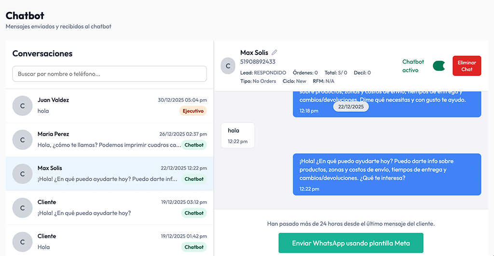
Task: Click the avatar beside Max Solis header
Action: pyautogui.click(x=228, y=66)
